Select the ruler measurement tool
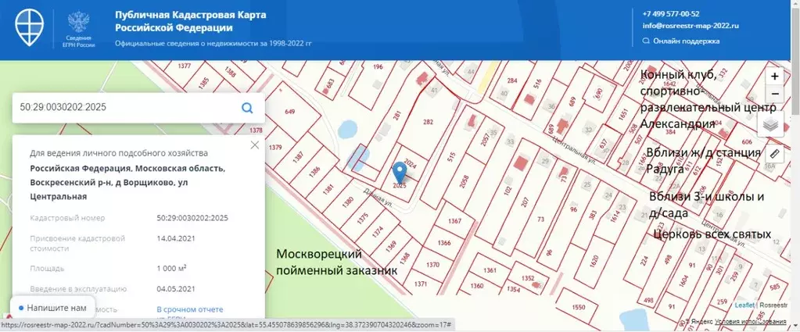 pos(774,153)
